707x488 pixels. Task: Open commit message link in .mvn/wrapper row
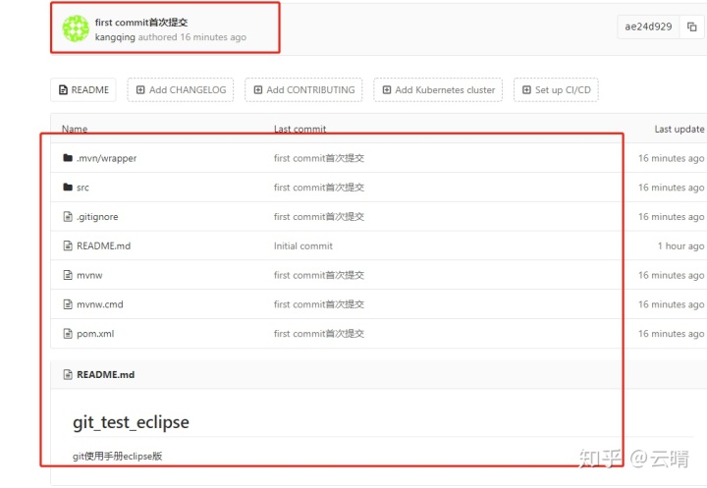(319, 158)
